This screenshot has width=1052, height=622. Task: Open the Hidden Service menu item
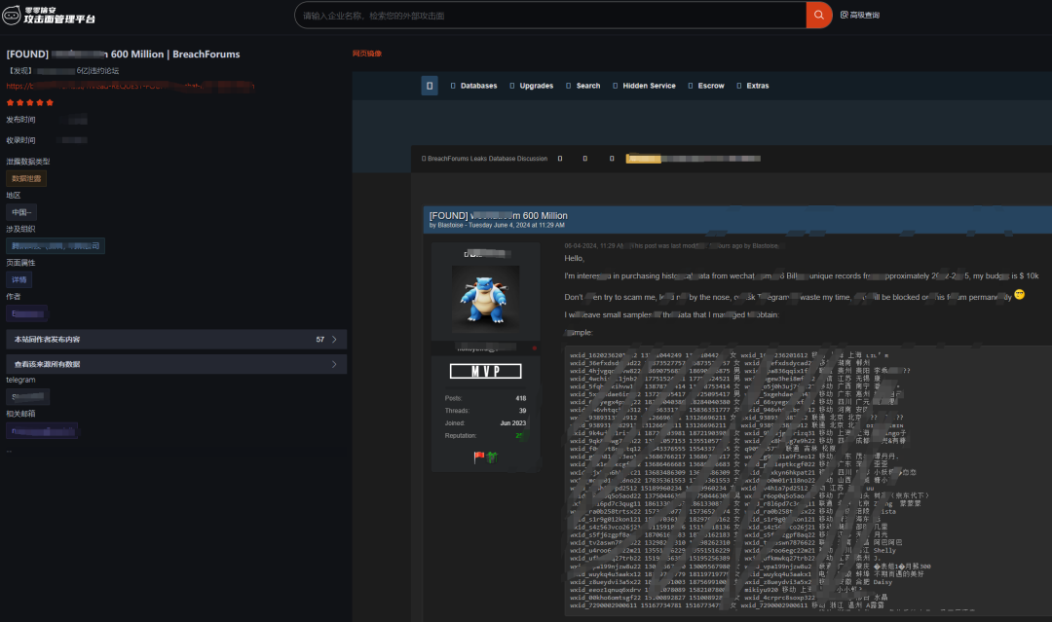pyautogui.click(x=644, y=86)
